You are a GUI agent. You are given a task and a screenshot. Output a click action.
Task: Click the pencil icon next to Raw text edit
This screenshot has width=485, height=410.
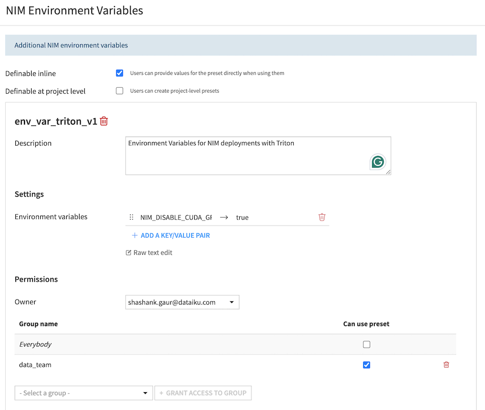tap(128, 252)
